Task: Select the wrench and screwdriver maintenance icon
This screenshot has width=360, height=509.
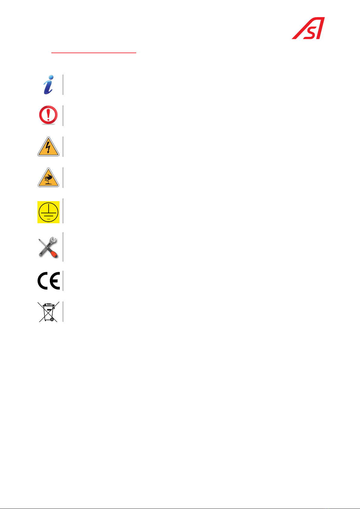Action: coord(48,247)
